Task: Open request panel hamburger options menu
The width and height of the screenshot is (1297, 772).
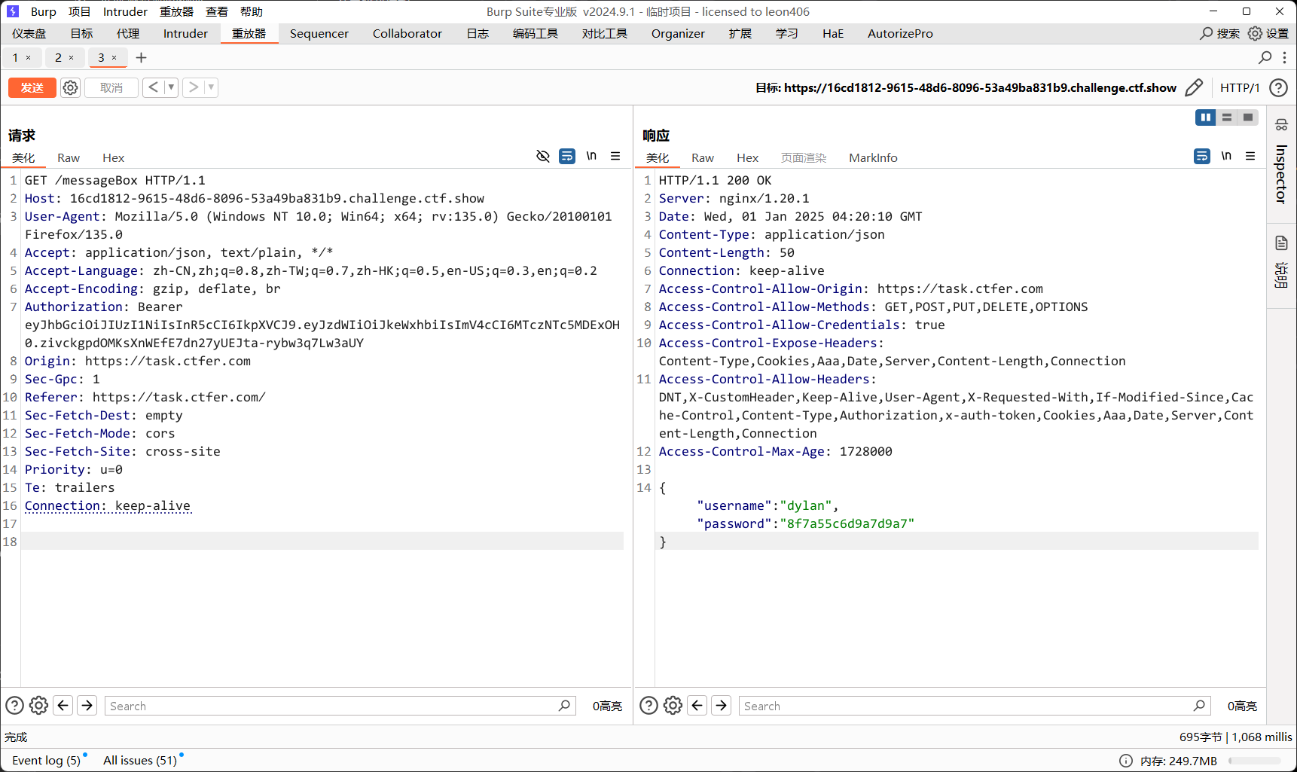Action: coord(615,156)
